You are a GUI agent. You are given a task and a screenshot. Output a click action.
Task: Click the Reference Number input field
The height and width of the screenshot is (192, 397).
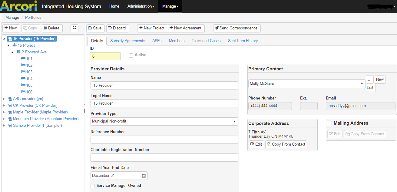[164, 140]
